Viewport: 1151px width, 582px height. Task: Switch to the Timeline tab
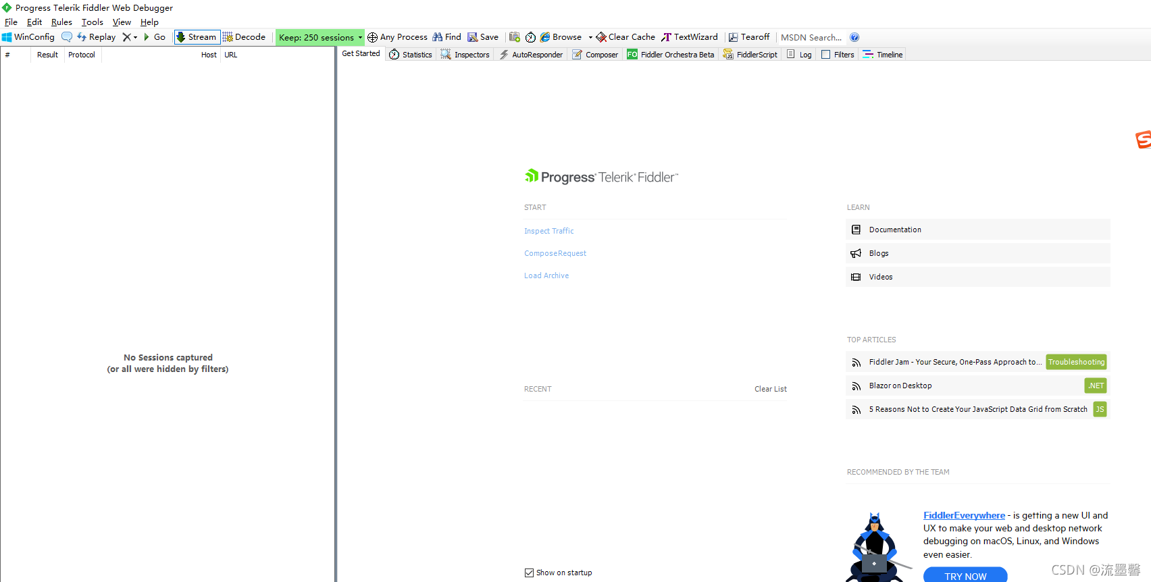(882, 55)
